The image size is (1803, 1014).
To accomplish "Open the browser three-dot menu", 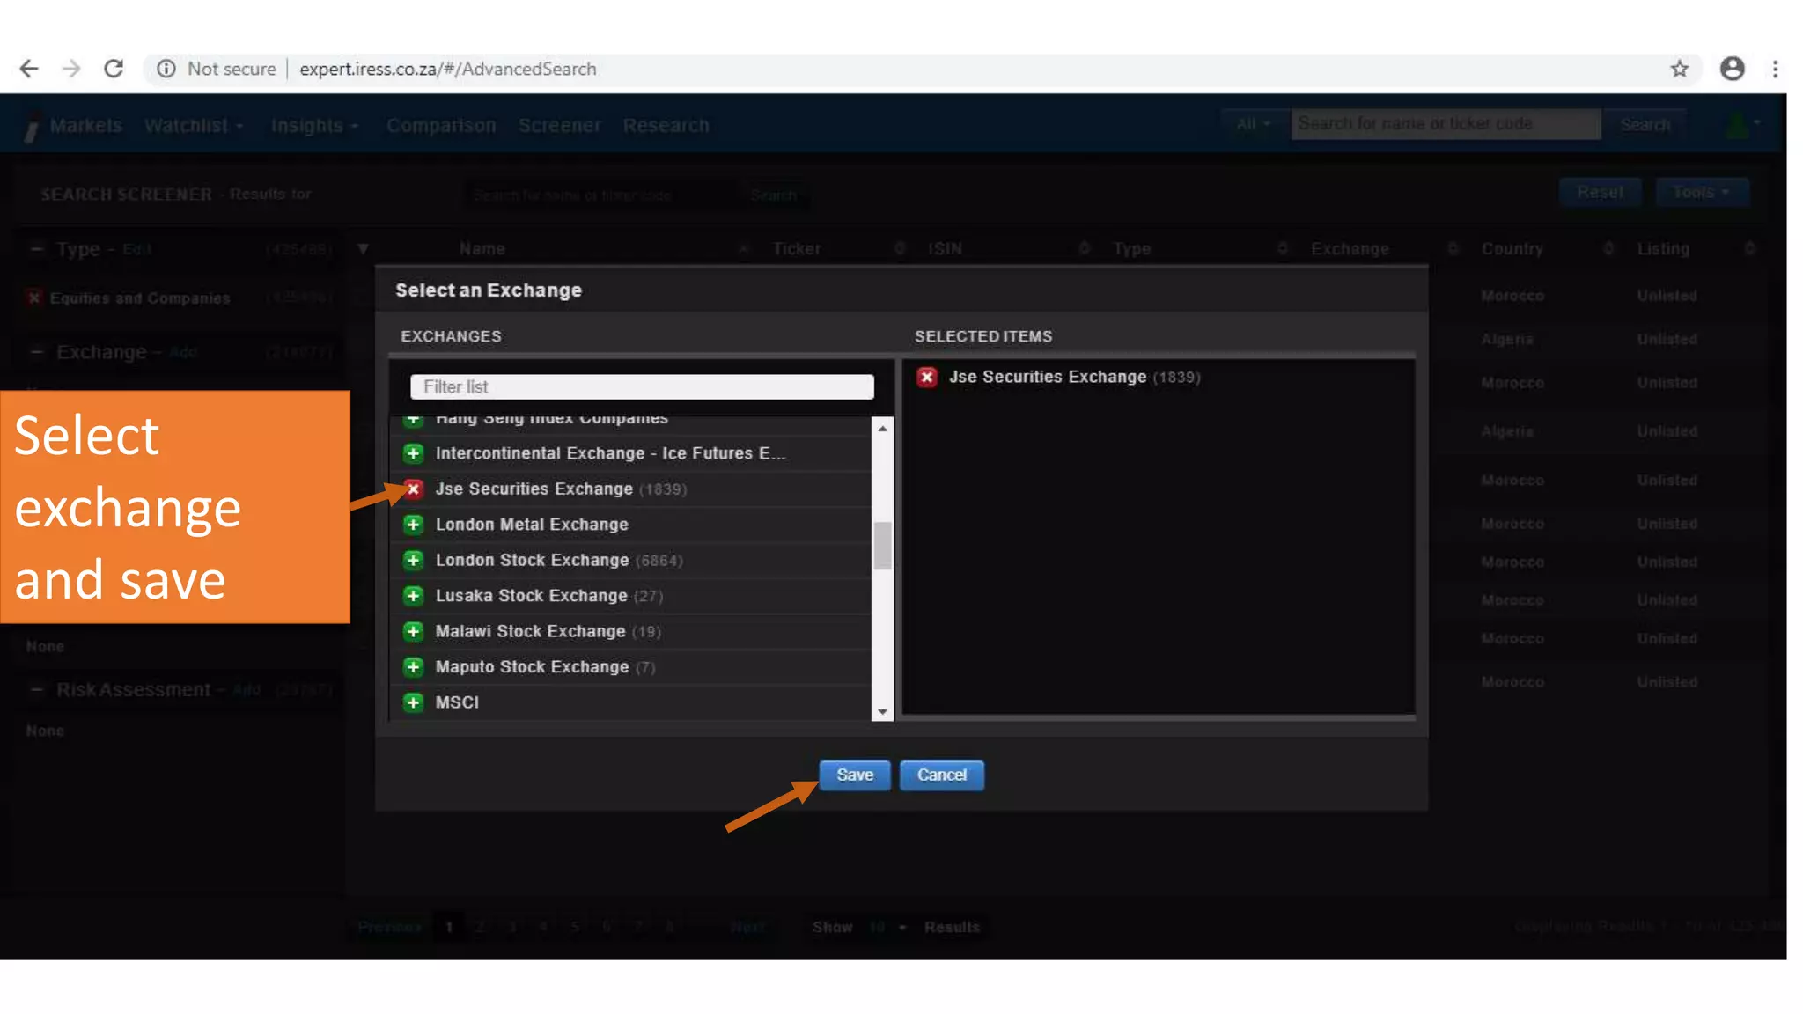I will point(1776,69).
